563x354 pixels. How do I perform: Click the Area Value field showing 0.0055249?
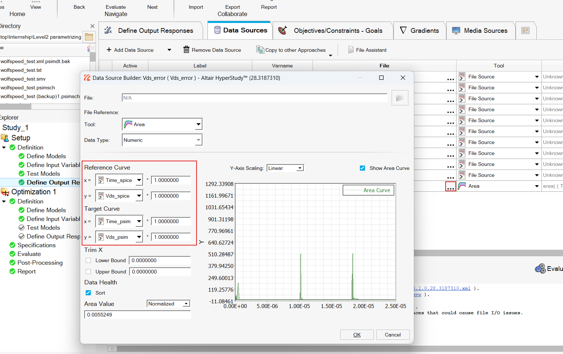137,315
